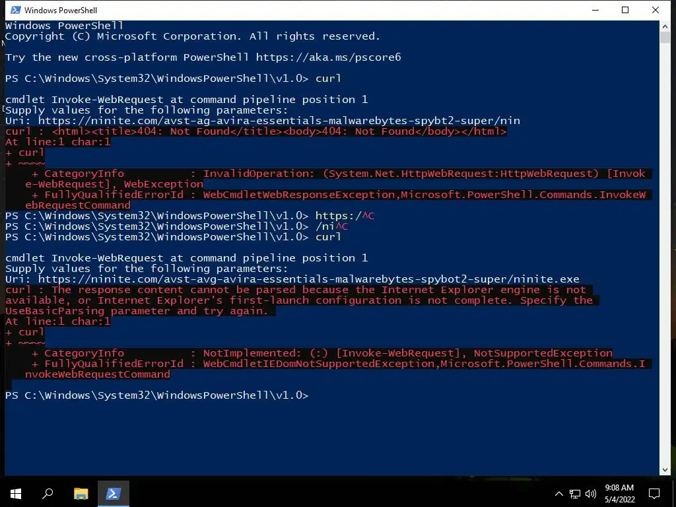Click the 'WebCmdletIEDomNotSupportedException' error ID text
Viewport: 676px width, 507px height.
click(319, 364)
